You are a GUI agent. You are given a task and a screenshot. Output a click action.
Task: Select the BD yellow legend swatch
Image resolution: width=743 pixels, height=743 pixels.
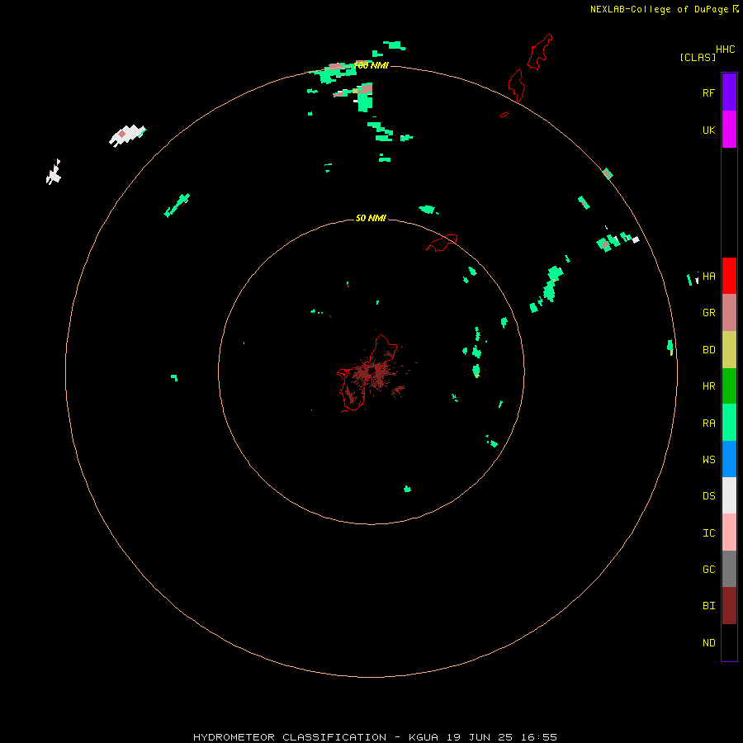(729, 350)
